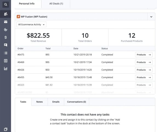Image resolution: width=157 pixels, height=132 pixels.
Task: View Products for order #6475
Action: click(144, 55)
